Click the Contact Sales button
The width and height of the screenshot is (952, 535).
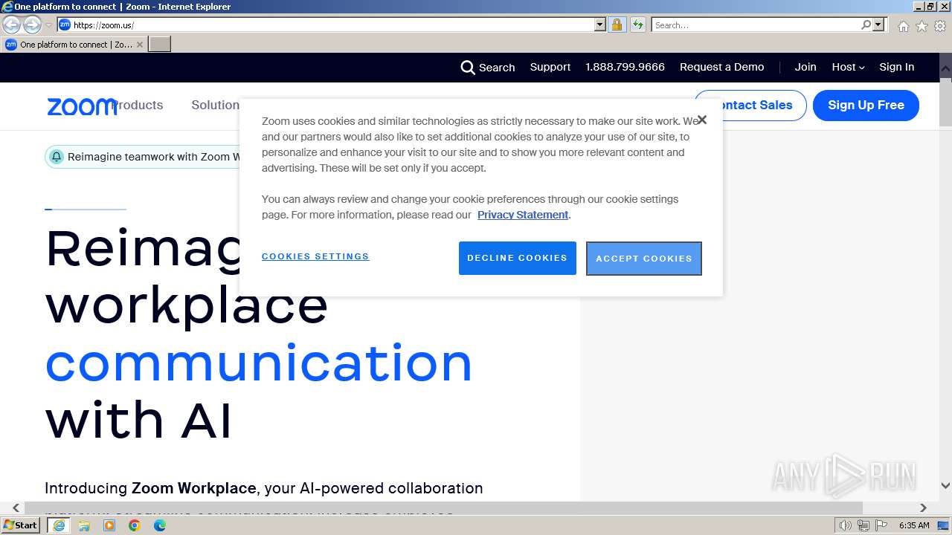pyautogui.click(x=750, y=106)
